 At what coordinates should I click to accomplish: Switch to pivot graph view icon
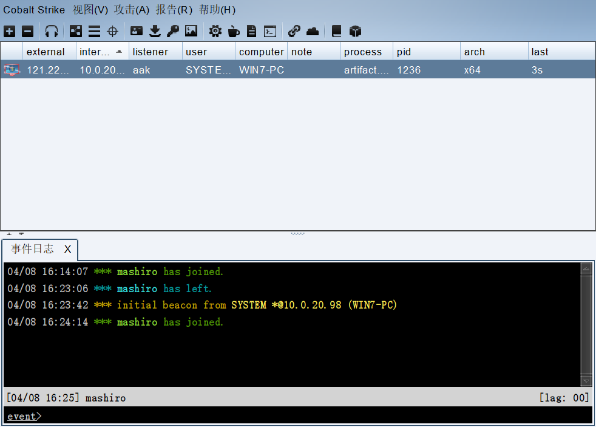pyautogui.click(x=76, y=31)
